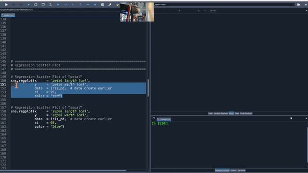Browse working directory using the folder icon
This screenshot has width=308, height=173.
pos(298,4)
